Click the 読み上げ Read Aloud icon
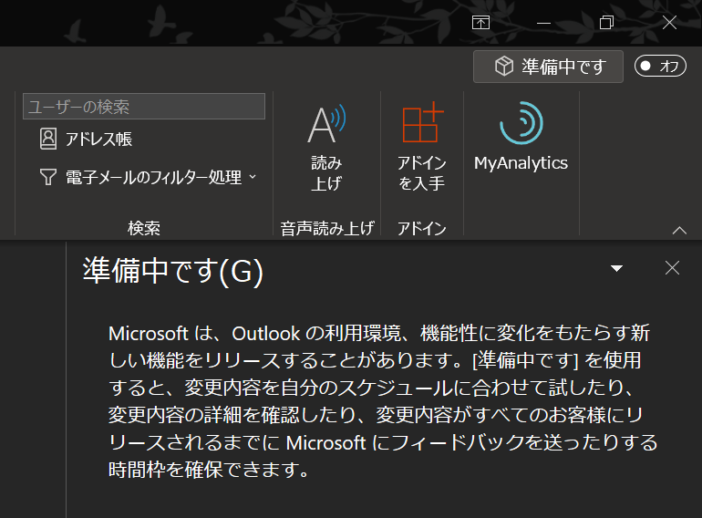 326,148
